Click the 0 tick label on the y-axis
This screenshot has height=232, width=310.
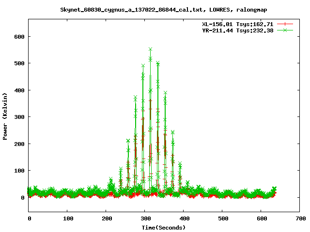click(x=23, y=198)
